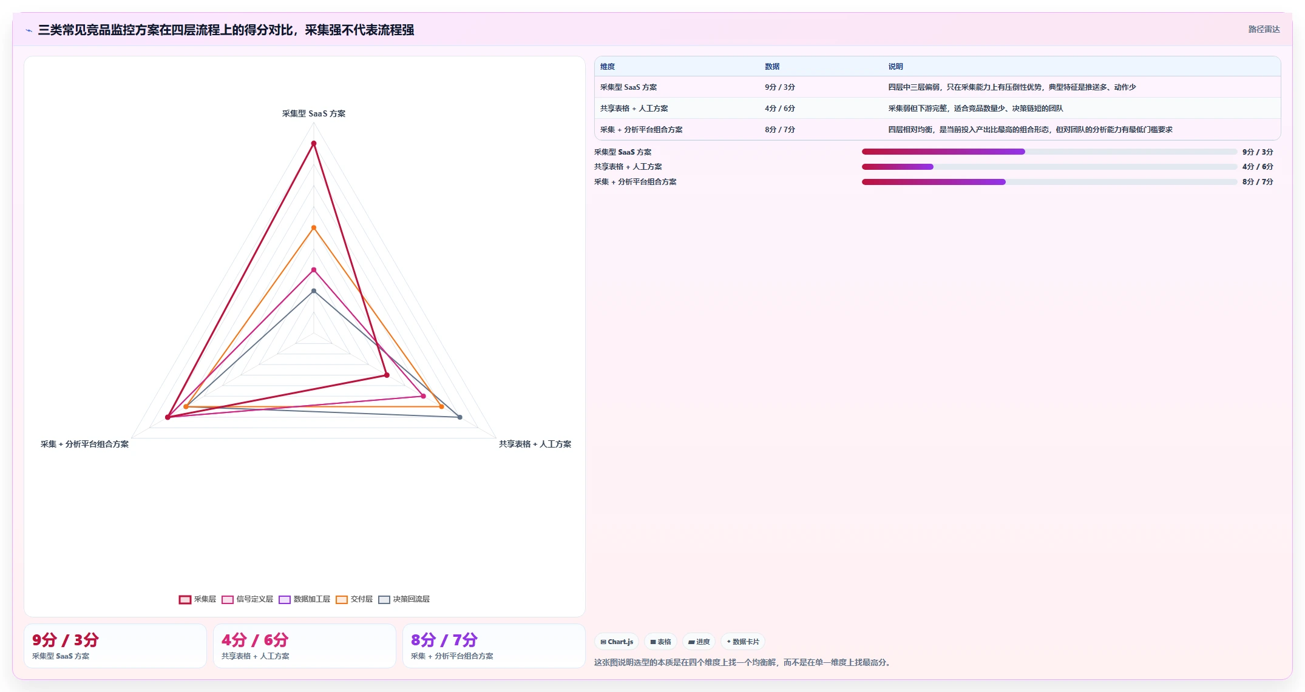This screenshot has width=1305, height=692.
Task: Click the 数据卡片 chip
Action: (743, 642)
